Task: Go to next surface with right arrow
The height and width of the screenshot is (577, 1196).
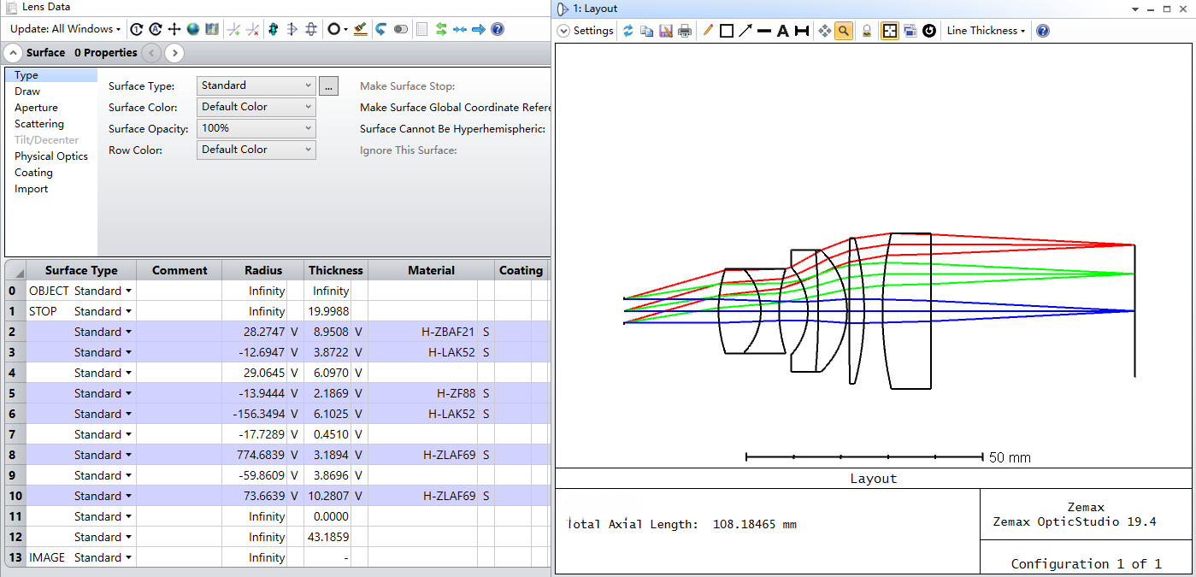Action: (x=174, y=53)
